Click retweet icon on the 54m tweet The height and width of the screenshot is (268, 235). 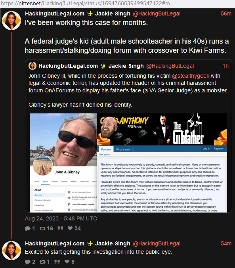[x=42, y=262]
